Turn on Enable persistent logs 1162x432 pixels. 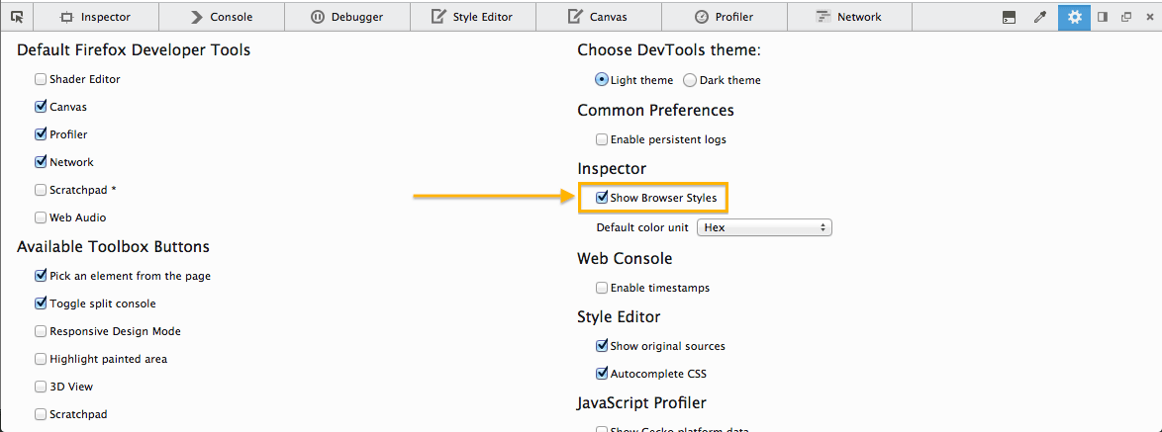pos(602,139)
